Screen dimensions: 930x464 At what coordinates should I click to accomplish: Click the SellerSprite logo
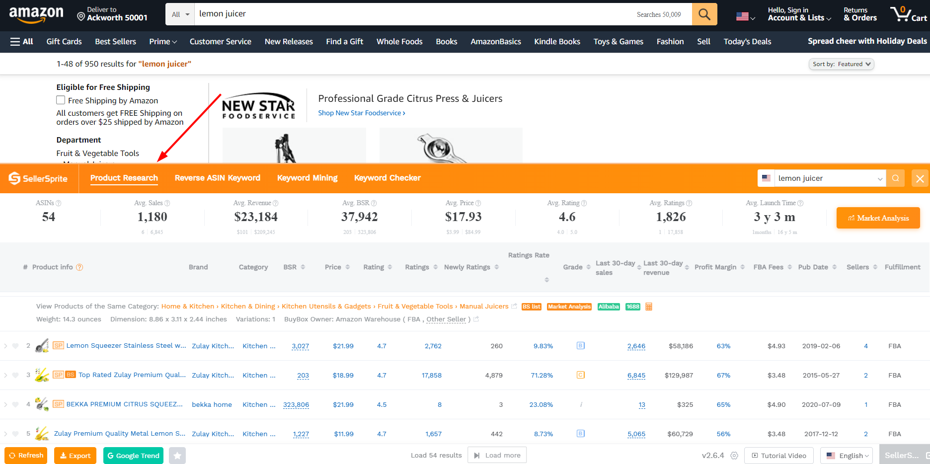pyautogui.click(x=38, y=178)
